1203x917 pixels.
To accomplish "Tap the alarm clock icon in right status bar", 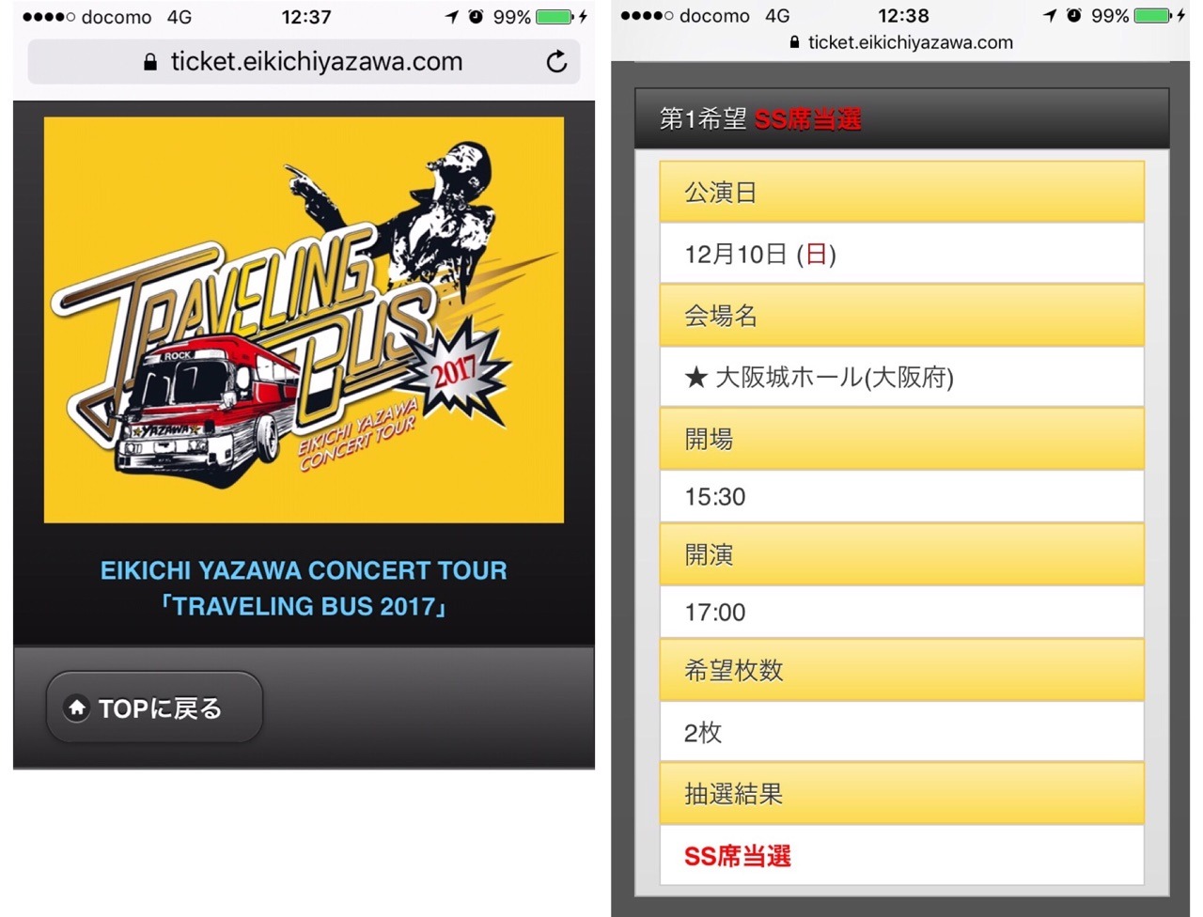I will [1074, 16].
